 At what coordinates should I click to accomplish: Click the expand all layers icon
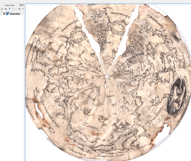click(19, 9)
